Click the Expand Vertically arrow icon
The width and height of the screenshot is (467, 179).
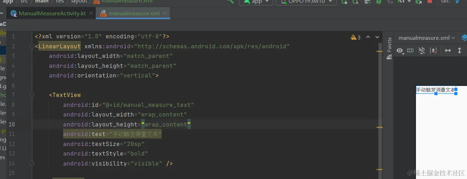click(x=460, y=50)
